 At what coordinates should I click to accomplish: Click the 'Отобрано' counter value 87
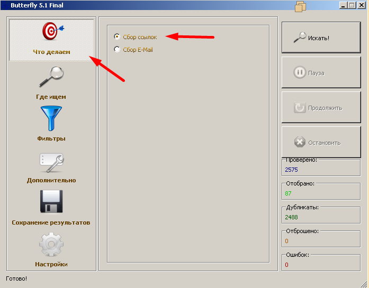point(289,193)
